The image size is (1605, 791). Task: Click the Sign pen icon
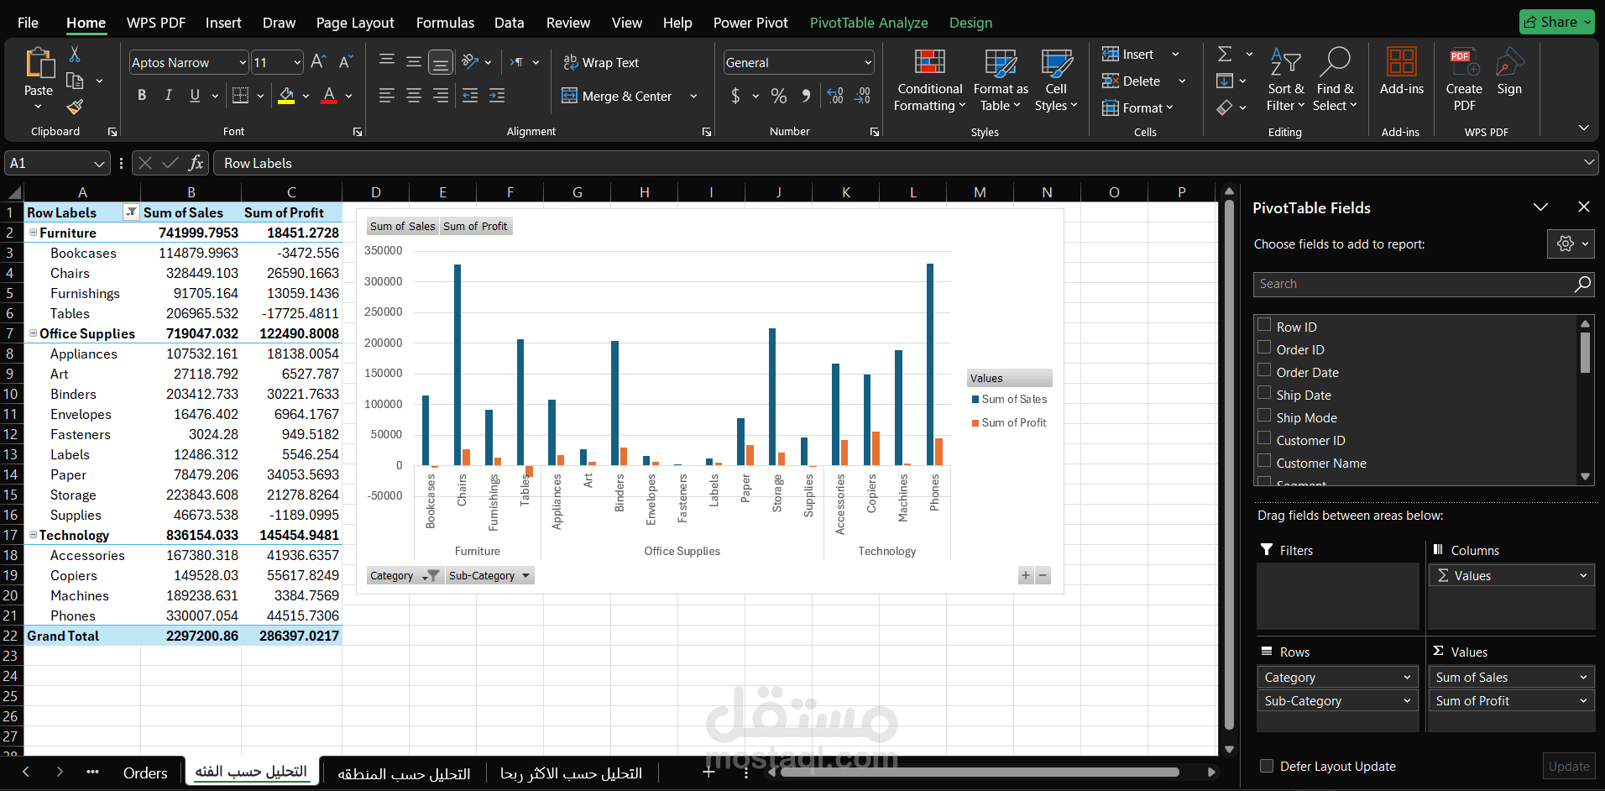1509,71
